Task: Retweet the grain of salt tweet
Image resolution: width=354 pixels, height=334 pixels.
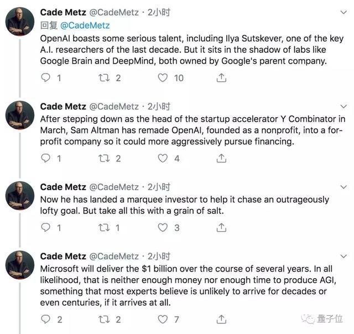Action: point(103,227)
